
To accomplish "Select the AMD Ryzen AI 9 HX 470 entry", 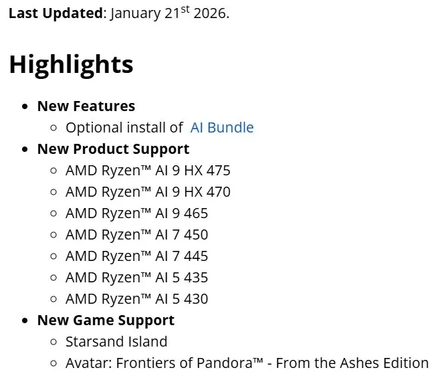I will (x=148, y=192).
